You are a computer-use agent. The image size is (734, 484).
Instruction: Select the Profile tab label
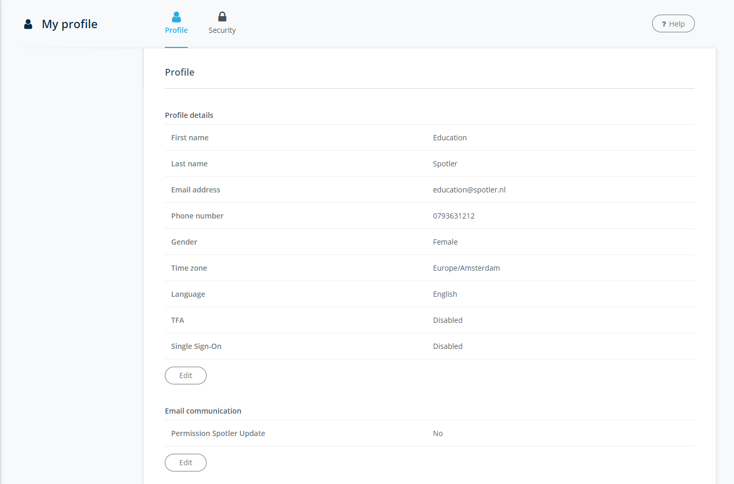click(176, 30)
